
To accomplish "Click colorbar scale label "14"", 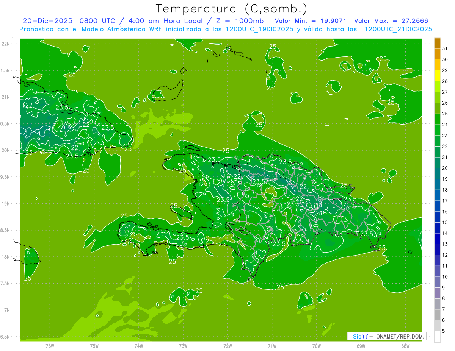I will tap(445, 233).
